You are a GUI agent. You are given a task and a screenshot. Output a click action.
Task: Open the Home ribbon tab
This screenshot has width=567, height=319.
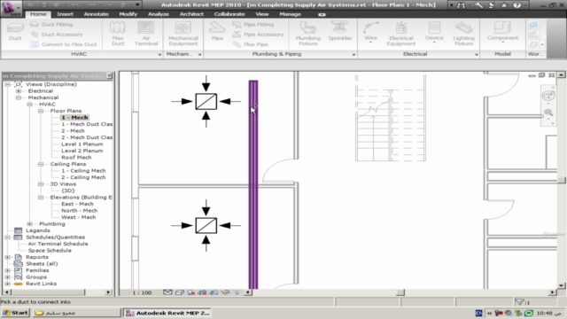[x=38, y=14]
